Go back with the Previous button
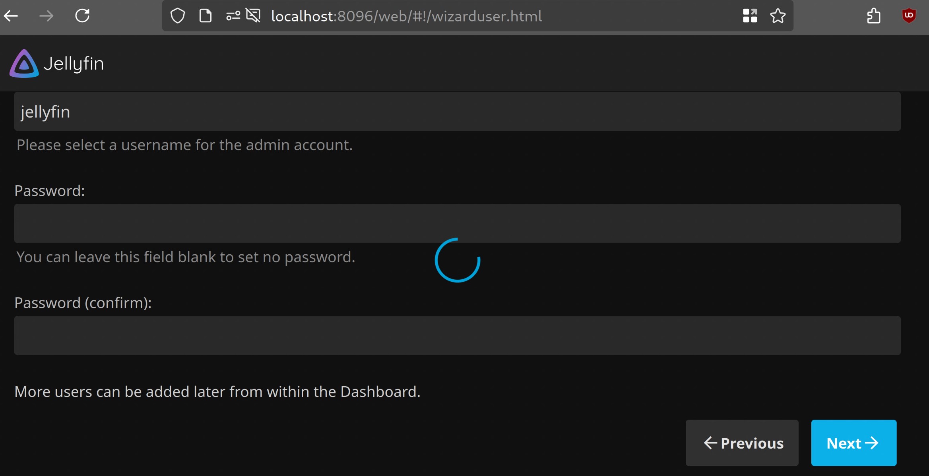This screenshot has width=929, height=476. pyautogui.click(x=742, y=443)
